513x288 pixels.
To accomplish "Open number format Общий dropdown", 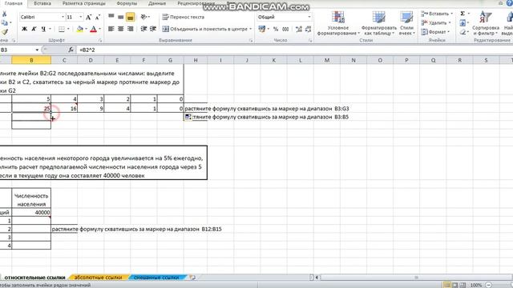I will click(309, 17).
